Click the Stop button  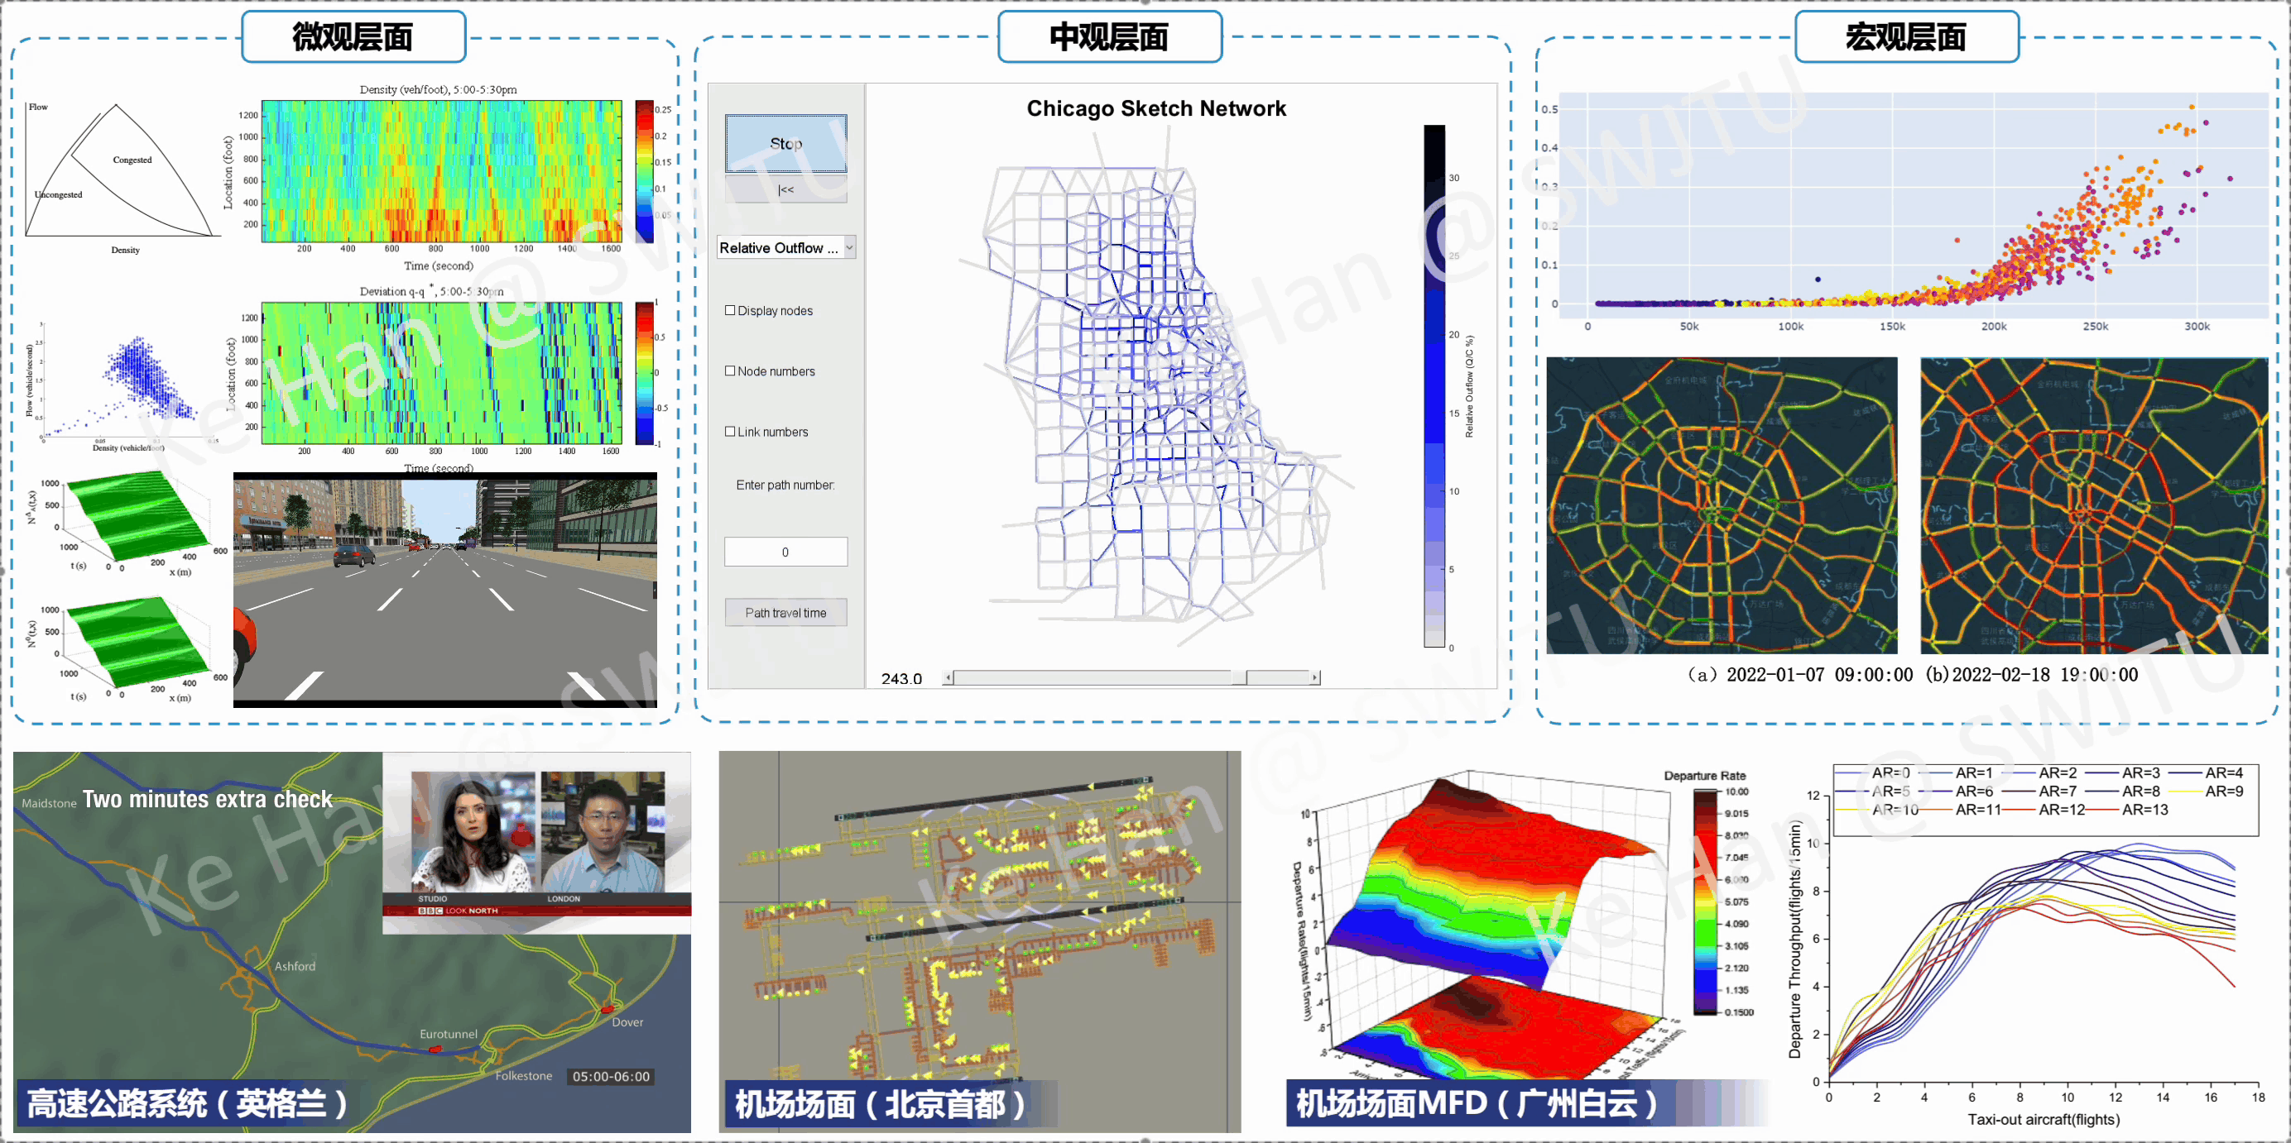click(x=785, y=143)
